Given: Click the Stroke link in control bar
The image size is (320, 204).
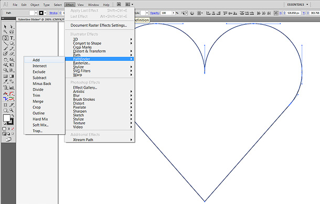Looking at the screenshot, I should pos(54,13).
